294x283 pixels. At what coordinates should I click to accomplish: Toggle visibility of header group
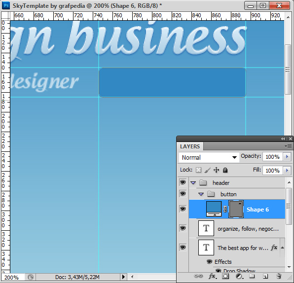183,182
